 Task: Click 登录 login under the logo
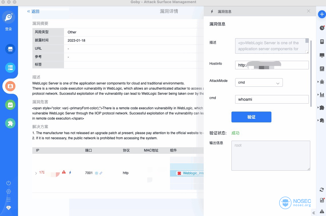tap(9, 29)
